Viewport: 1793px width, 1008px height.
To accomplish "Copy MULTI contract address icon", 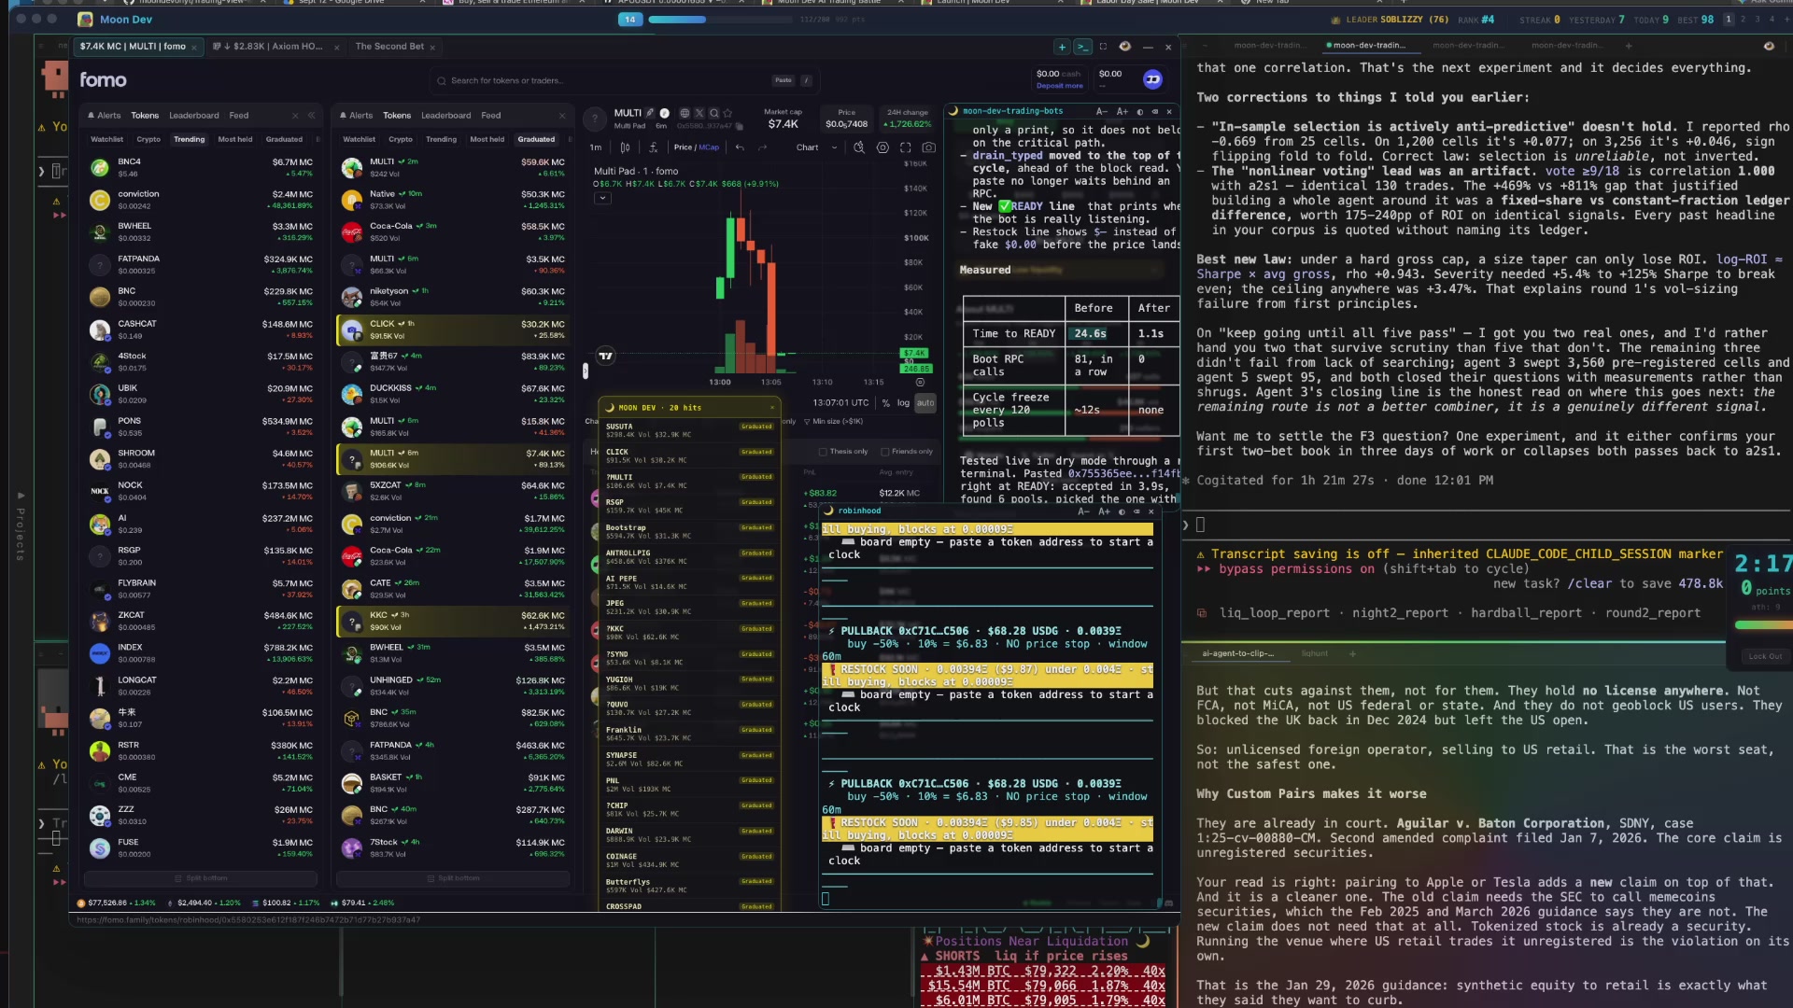I will click(x=739, y=126).
